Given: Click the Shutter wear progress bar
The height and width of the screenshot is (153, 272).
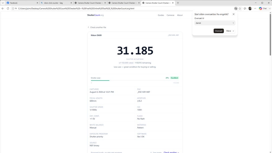Looking at the screenshot, I should click(x=135, y=80).
